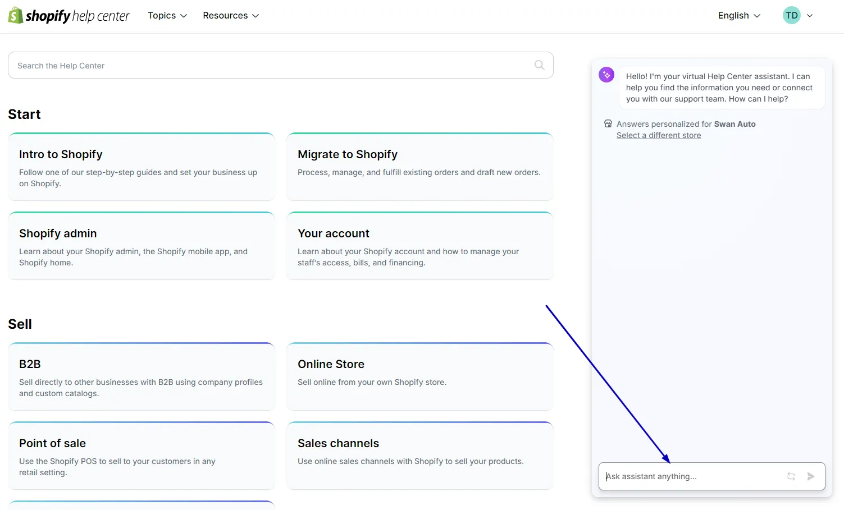Click the TD account avatar
Screen dimensions: 844x510
pyautogui.click(x=792, y=16)
